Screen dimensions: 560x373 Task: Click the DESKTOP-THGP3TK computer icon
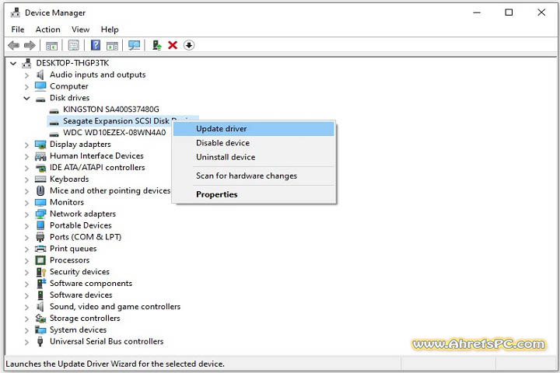(x=26, y=63)
